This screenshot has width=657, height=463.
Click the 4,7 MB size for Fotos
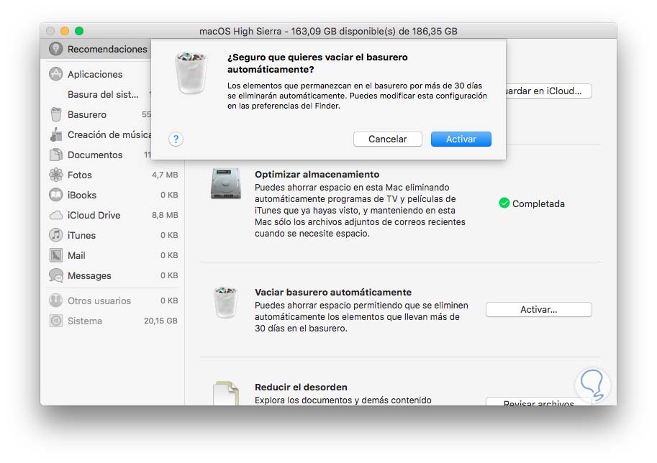pyautogui.click(x=165, y=175)
